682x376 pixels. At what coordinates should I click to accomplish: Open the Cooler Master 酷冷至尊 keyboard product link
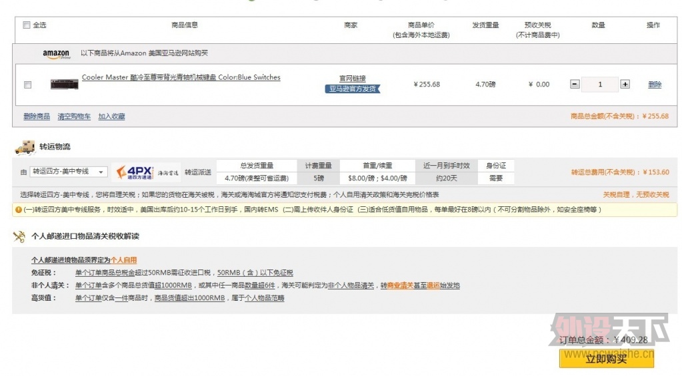click(x=181, y=77)
